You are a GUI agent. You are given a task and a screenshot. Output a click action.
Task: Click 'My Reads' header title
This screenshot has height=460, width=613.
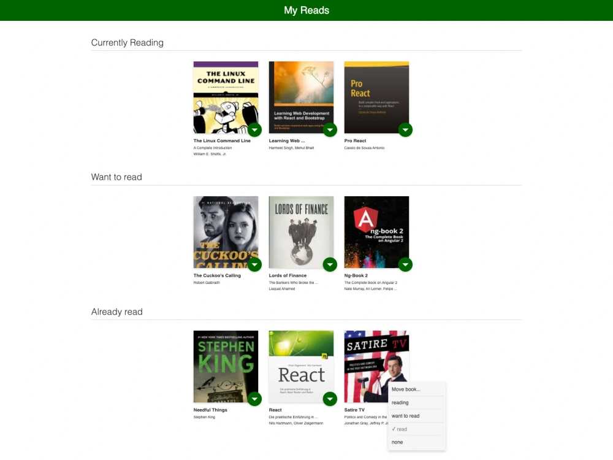point(306,10)
